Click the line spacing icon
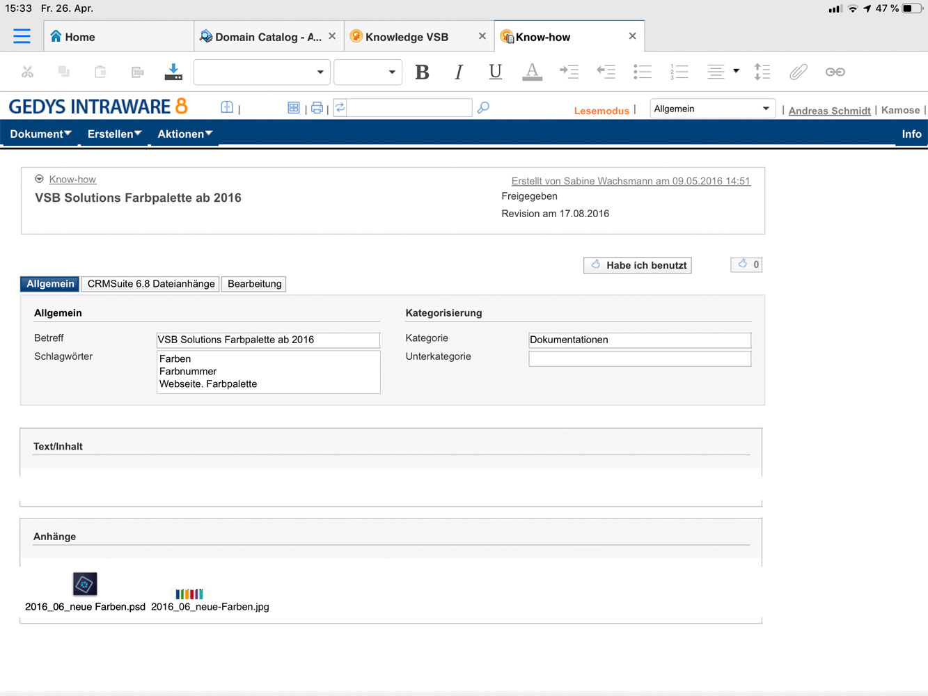The width and height of the screenshot is (928, 696). click(762, 72)
